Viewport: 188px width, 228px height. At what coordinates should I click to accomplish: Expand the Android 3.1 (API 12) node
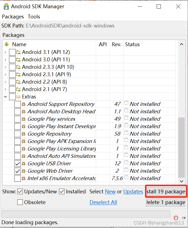(x=5, y=52)
